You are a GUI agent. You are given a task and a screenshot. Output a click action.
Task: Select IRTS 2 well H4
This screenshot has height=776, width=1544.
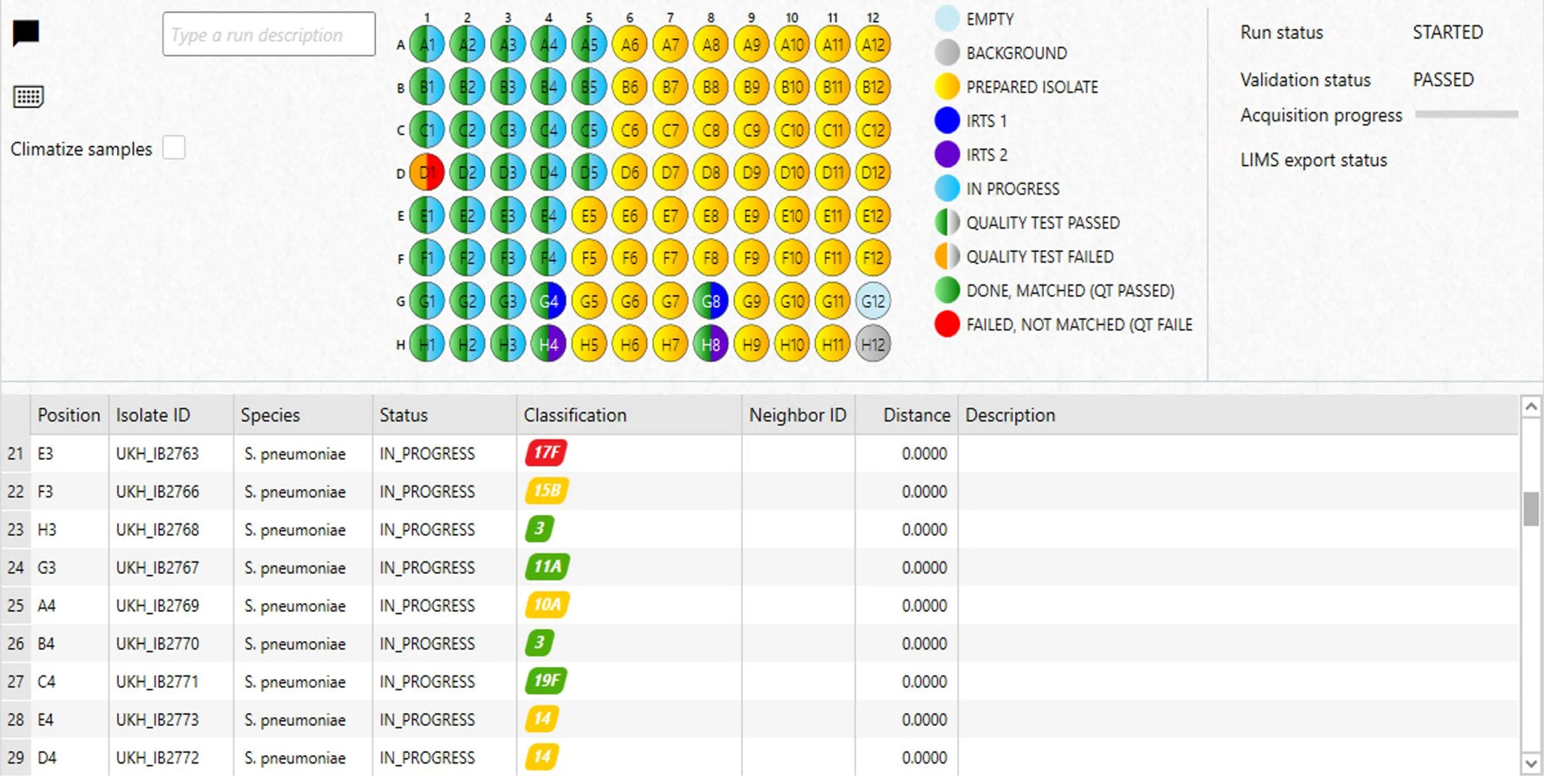(x=548, y=344)
